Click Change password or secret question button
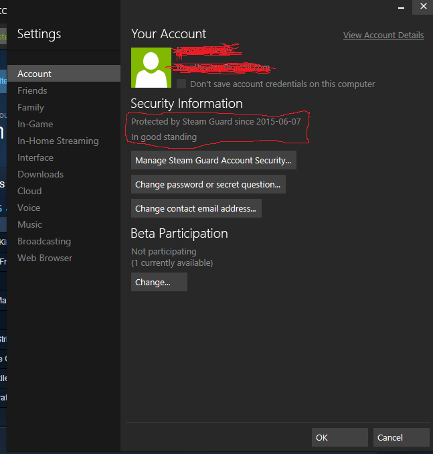 coord(208,184)
